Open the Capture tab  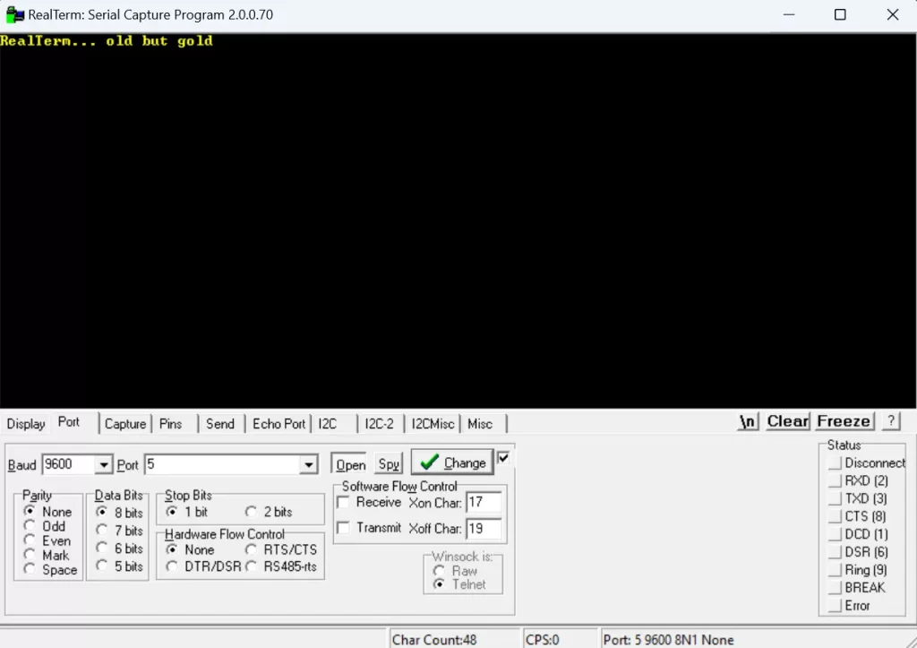tap(125, 424)
